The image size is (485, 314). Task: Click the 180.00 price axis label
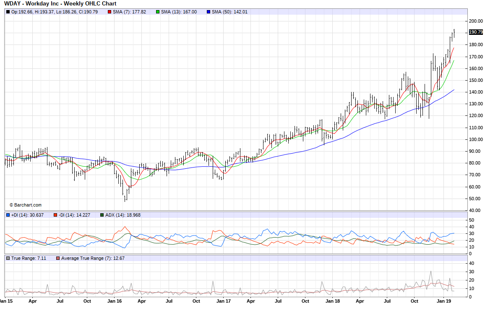click(x=476, y=45)
